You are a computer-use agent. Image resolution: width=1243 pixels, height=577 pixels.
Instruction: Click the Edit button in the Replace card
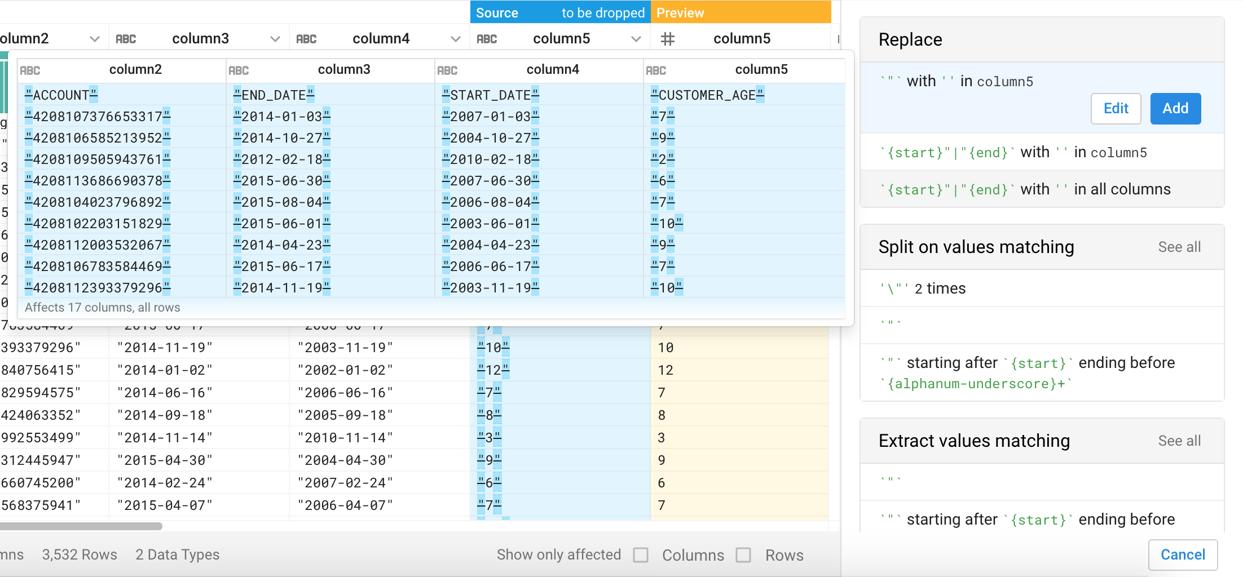pyautogui.click(x=1115, y=109)
